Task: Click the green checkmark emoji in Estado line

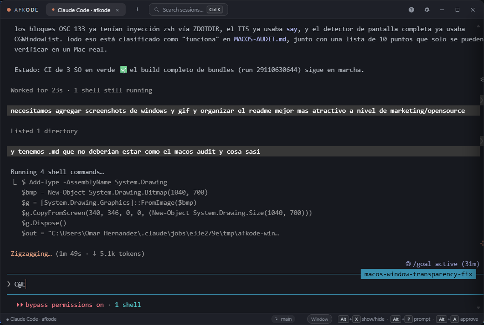Action: 123,70
